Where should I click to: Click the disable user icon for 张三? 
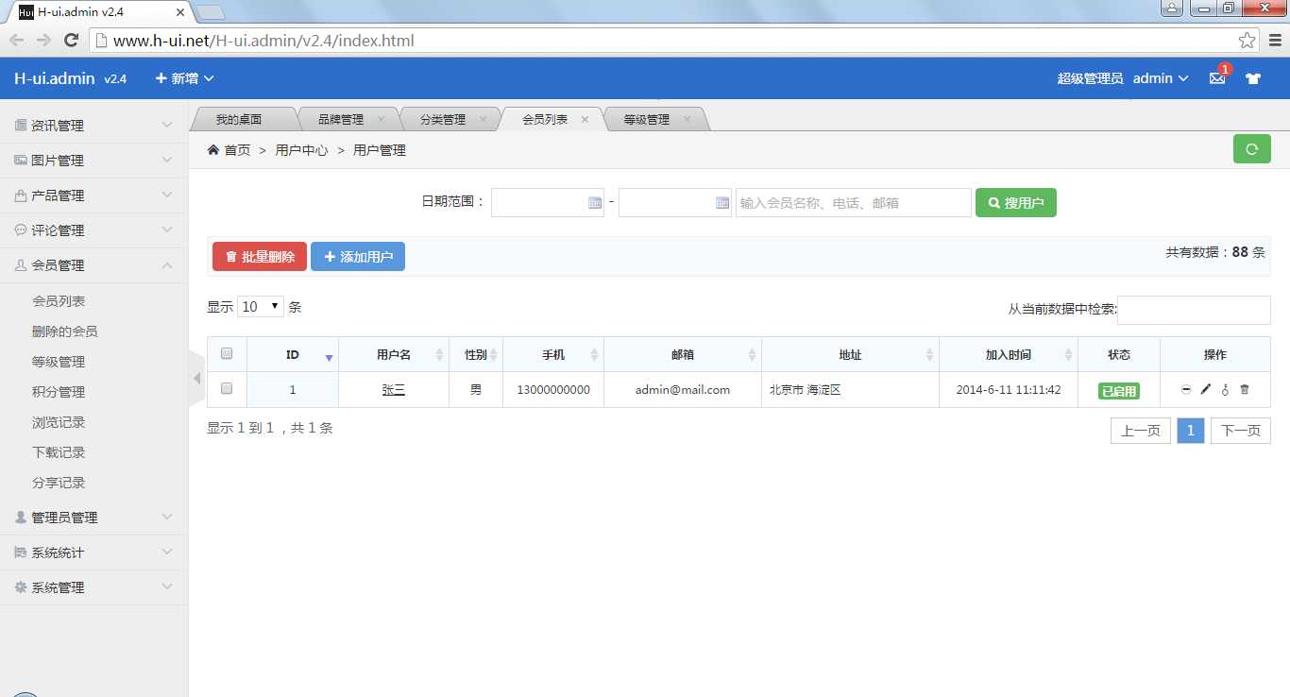tap(1186, 389)
